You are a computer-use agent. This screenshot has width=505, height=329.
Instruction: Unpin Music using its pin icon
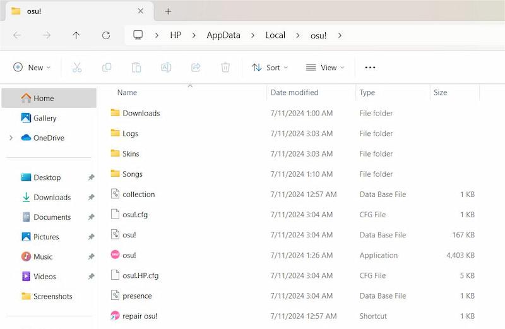(x=92, y=256)
